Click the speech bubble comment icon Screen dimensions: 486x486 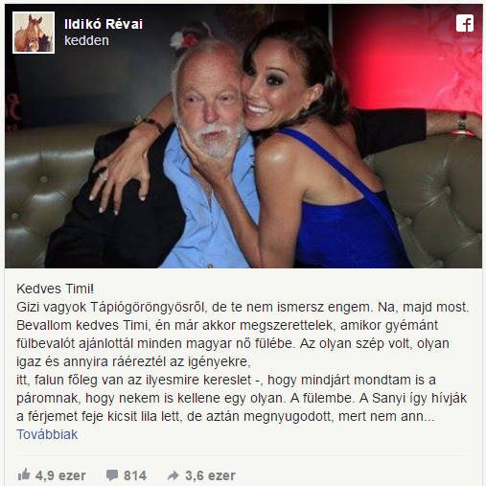[x=112, y=475]
